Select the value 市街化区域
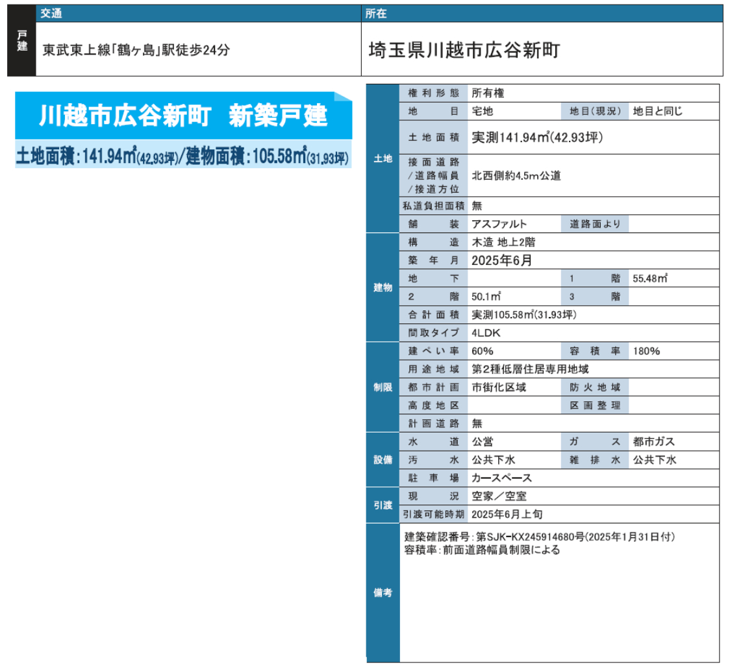The width and height of the screenshot is (730, 665). click(499, 388)
